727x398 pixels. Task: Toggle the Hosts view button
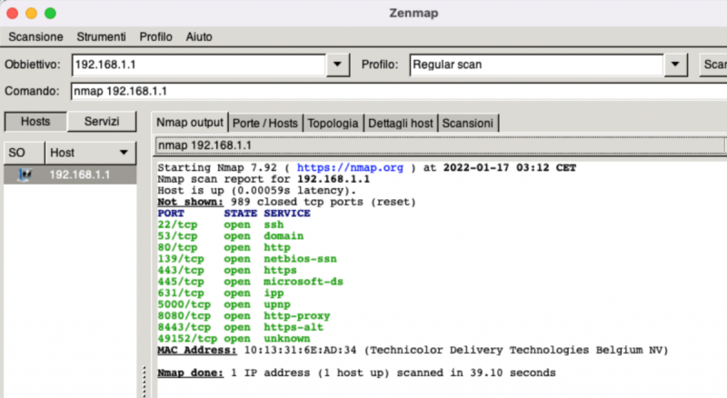[35, 122]
